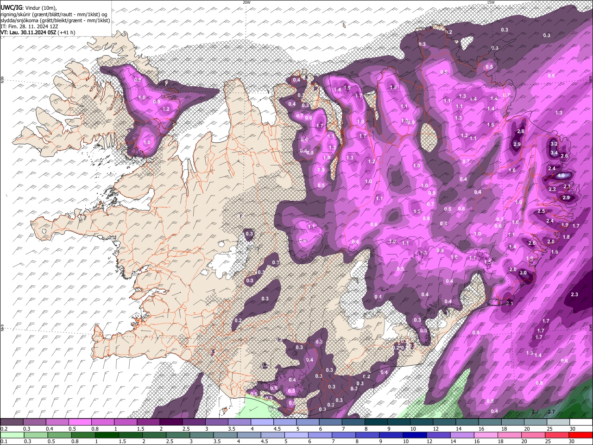The height and width of the screenshot is (445, 593).
Task: Select the light lavender top-row swatch at 4
Action: point(262,422)
